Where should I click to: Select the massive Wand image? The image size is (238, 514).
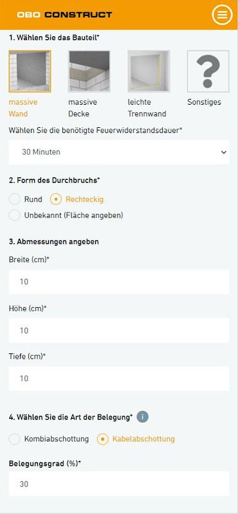(x=30, y=71)
